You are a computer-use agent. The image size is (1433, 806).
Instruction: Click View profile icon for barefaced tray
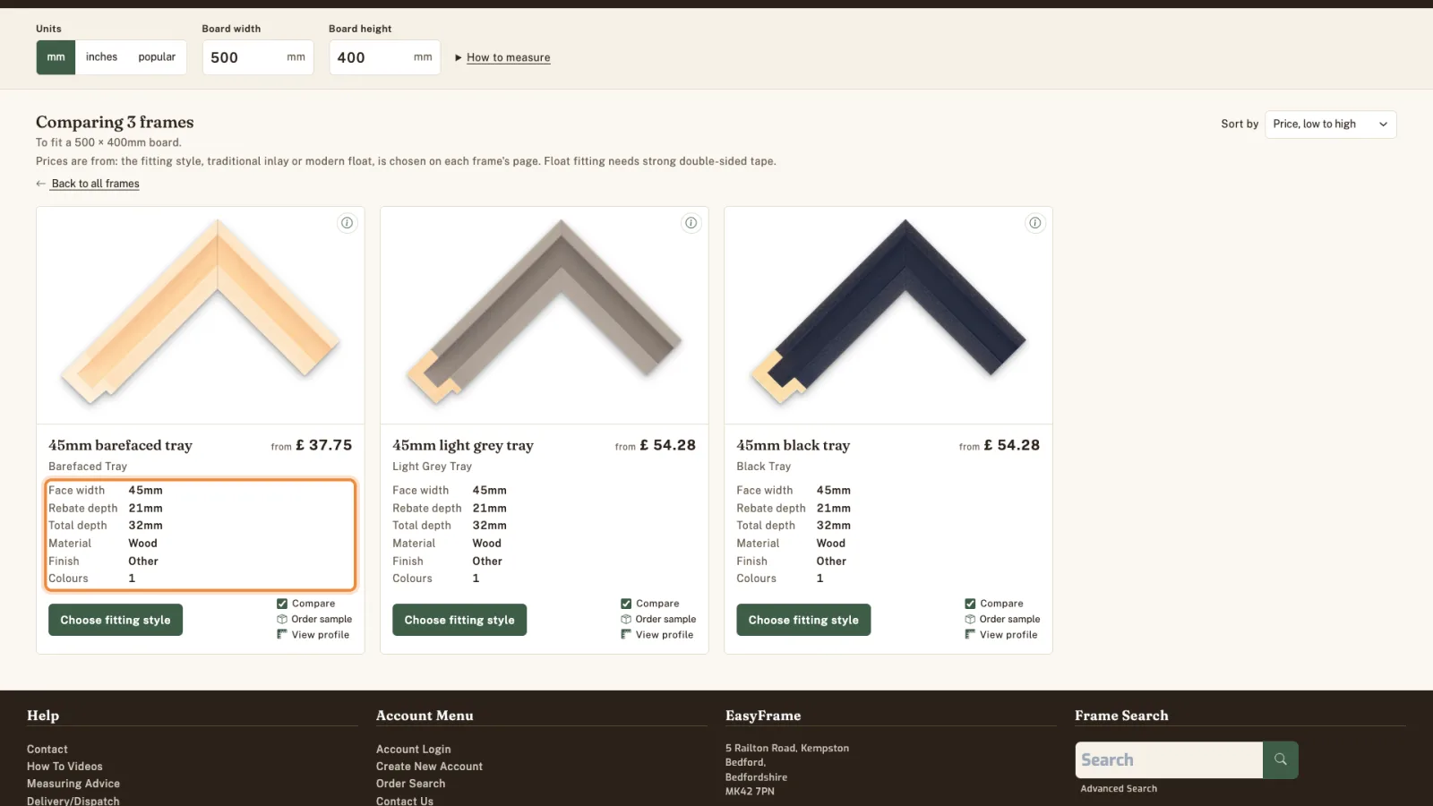point(282,634)
